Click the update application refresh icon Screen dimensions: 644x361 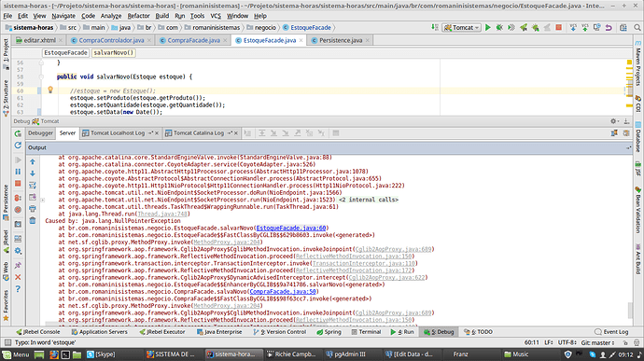[18, 146]
